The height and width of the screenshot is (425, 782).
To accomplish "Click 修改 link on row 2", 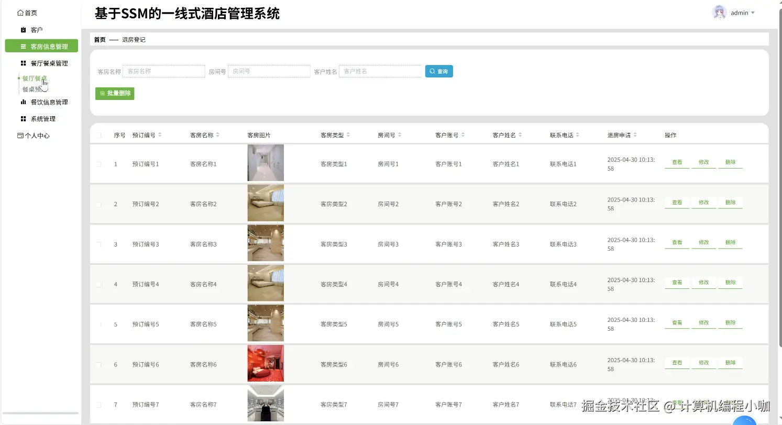I will 703,203.
